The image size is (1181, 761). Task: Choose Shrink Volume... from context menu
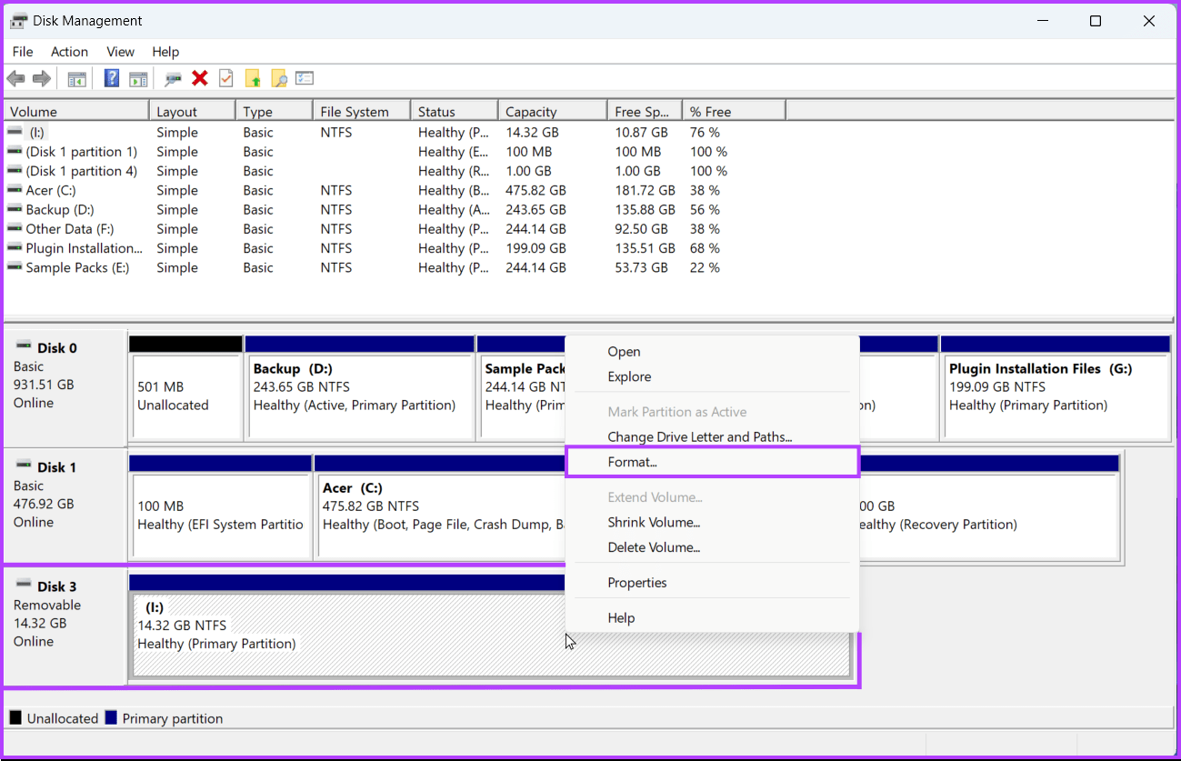(x=712, y=523)
